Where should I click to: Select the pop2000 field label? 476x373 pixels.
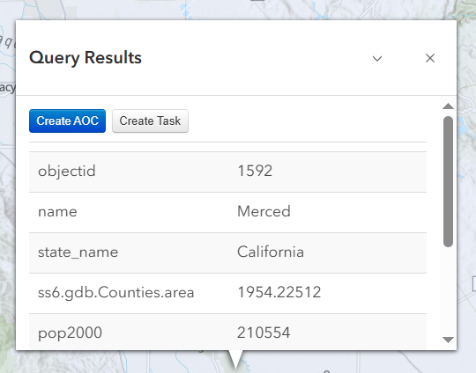pos(70,333)
